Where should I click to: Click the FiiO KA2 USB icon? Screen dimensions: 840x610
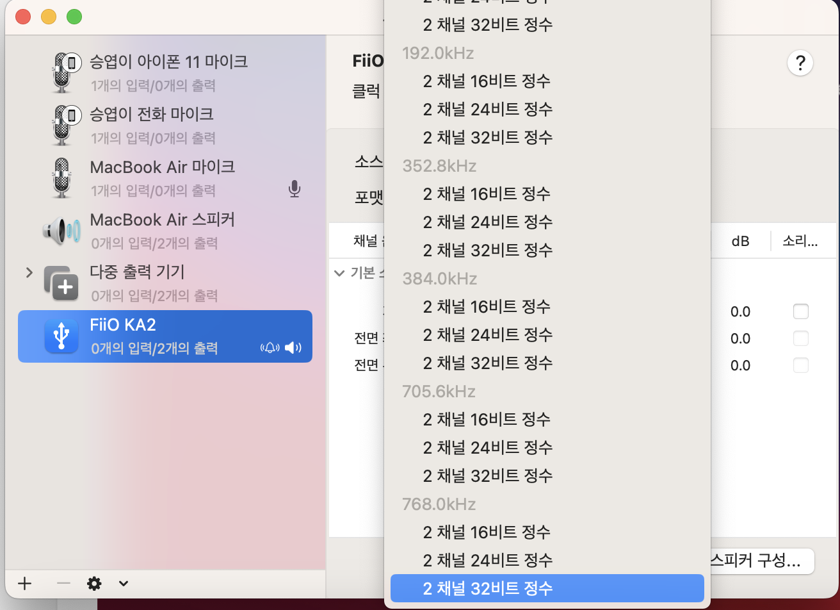pyautogui.click(x=61, y=336)
